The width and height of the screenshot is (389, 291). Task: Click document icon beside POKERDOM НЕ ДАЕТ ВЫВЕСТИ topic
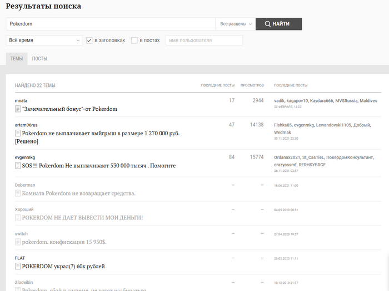coord(18,217)
